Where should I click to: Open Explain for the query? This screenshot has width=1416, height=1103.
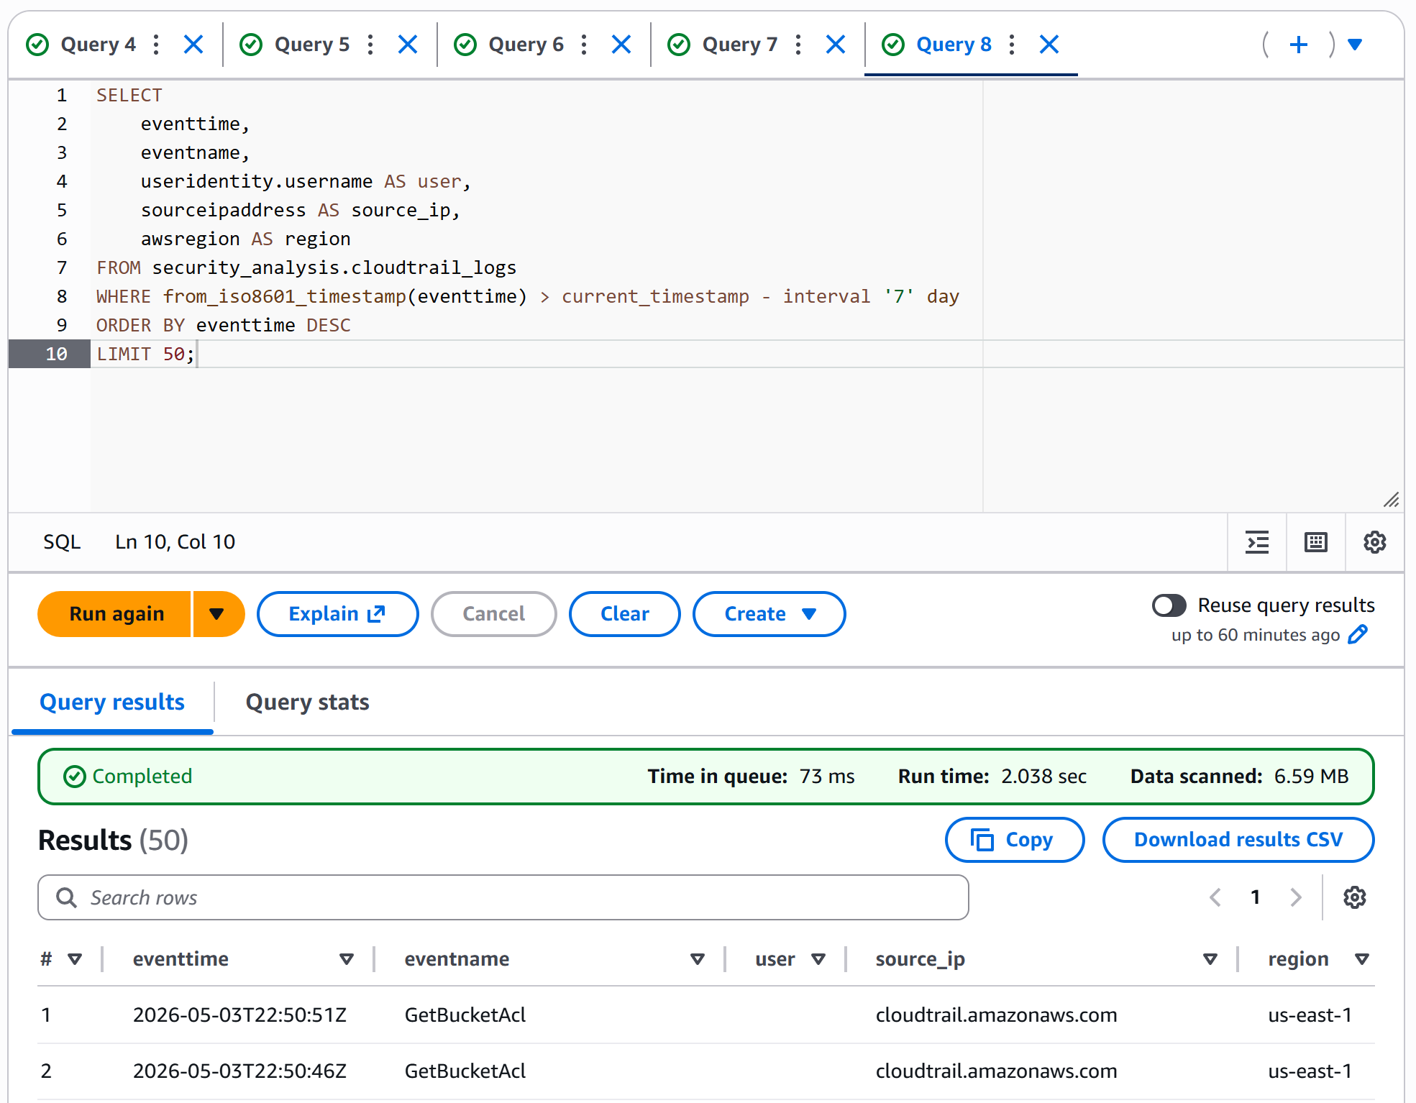click(x=337, y=614)
